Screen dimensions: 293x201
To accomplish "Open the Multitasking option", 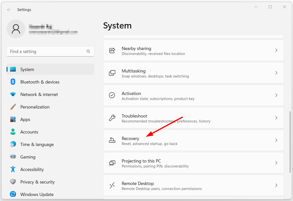I will pos(193,73).
